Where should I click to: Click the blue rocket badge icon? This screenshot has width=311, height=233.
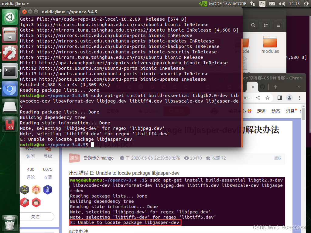pos(48,190)
